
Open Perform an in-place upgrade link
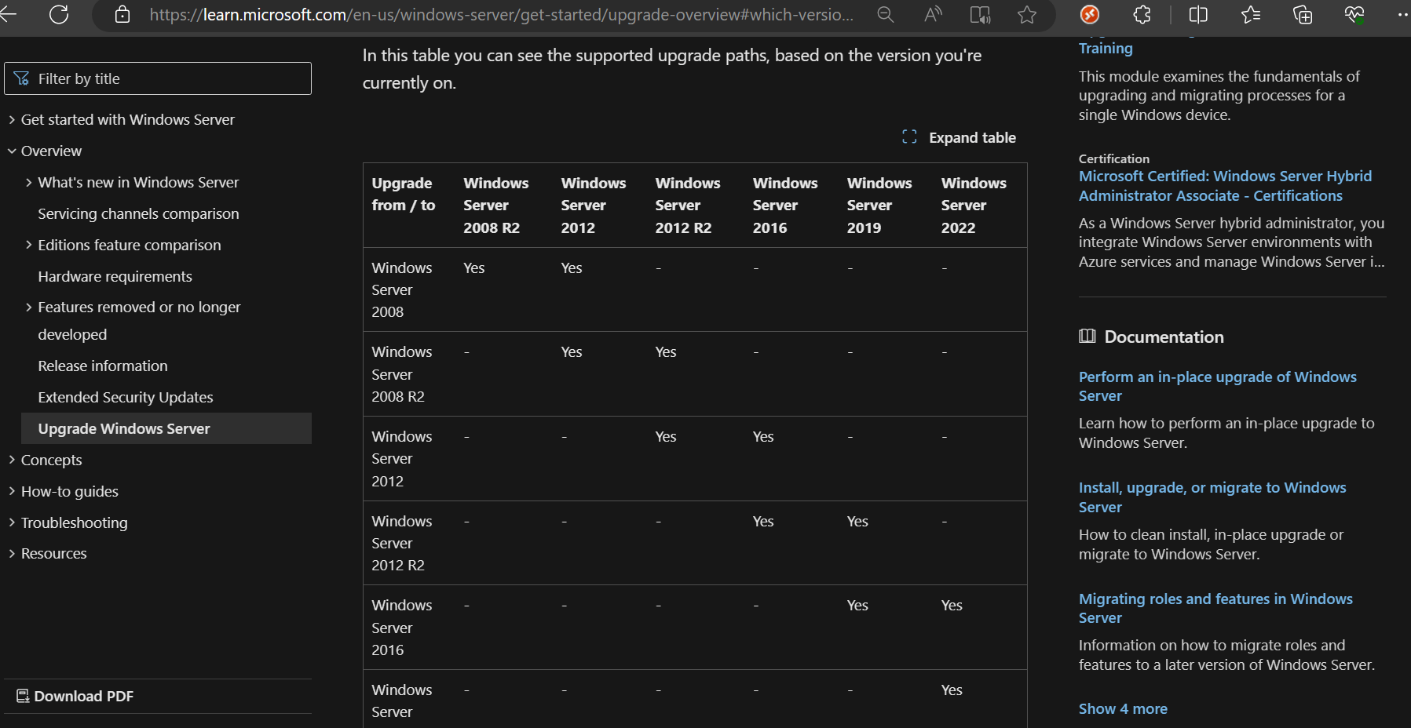pos(1217,386)
